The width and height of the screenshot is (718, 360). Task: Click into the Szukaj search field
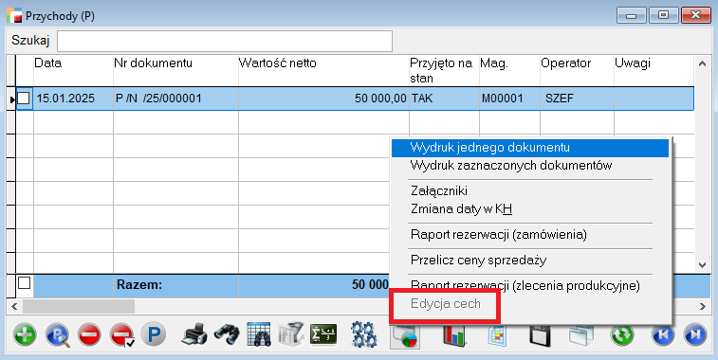225,41
